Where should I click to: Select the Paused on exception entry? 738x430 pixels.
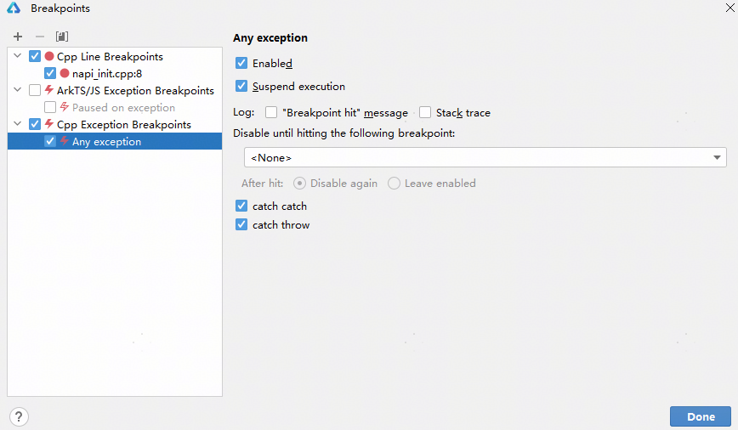coord(123,108)
